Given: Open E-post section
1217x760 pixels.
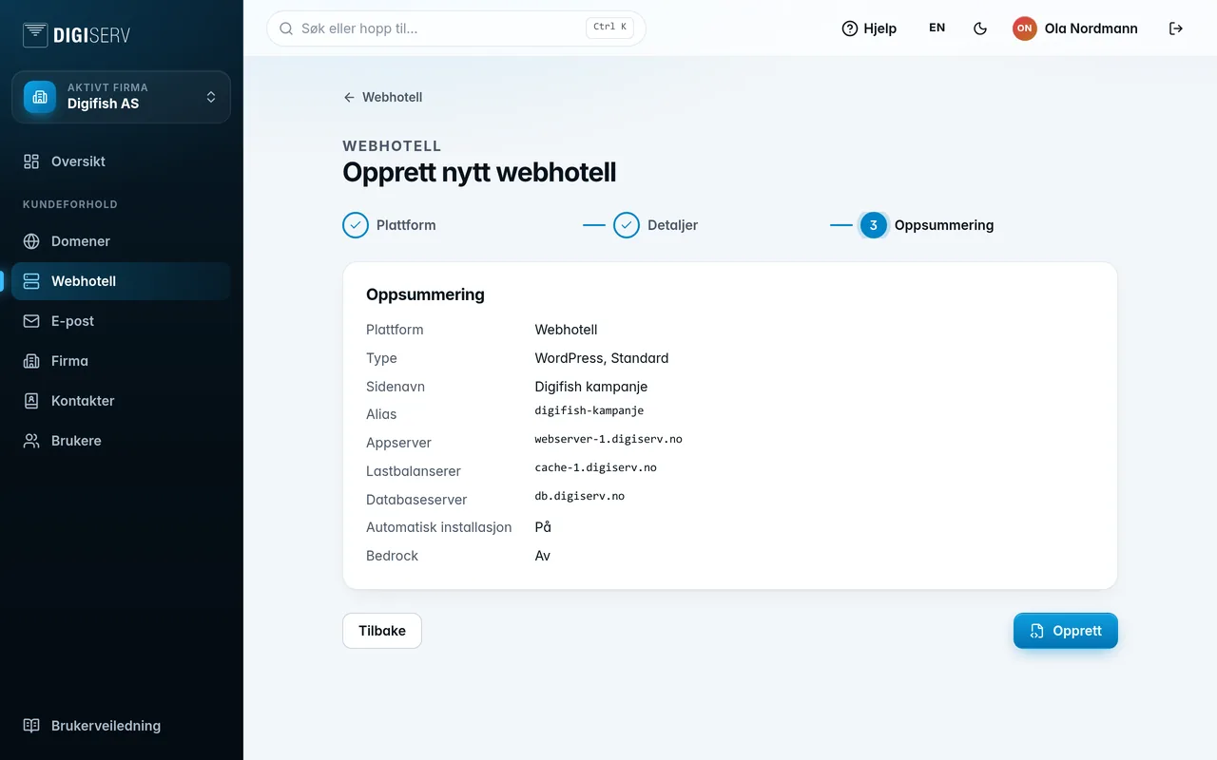Looking at the screenshot, I should [x=121, y=321].
